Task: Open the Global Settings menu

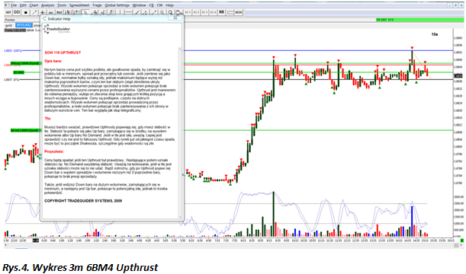Action: (117, 5)
